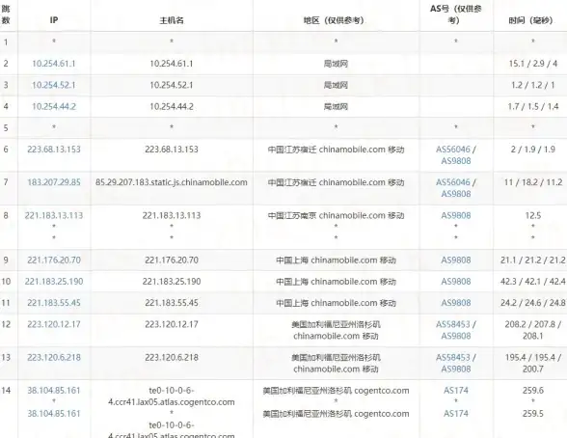The image size is (567, 438).
Task: Click region 中国上海 in hop 11 row
Action: coord(336,303)
